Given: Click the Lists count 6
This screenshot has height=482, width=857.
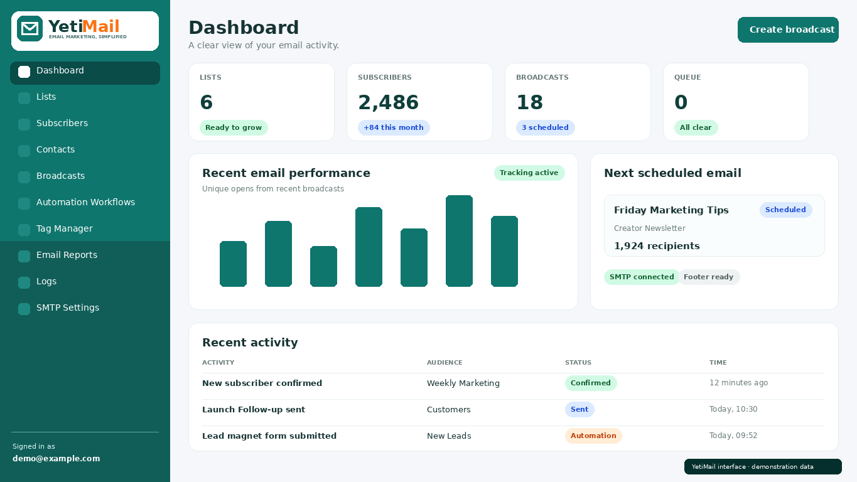Looking at the screenshot, I should (x=207, y=102).
